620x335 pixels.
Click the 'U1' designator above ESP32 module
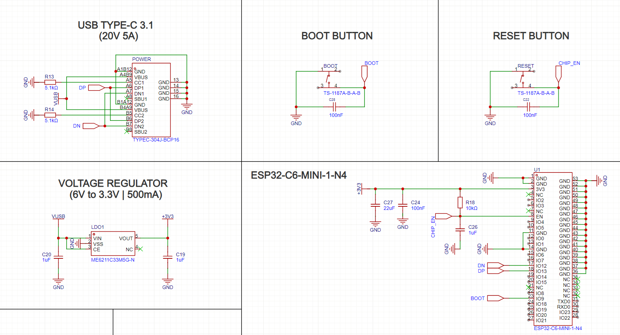(x=537, y=170)
